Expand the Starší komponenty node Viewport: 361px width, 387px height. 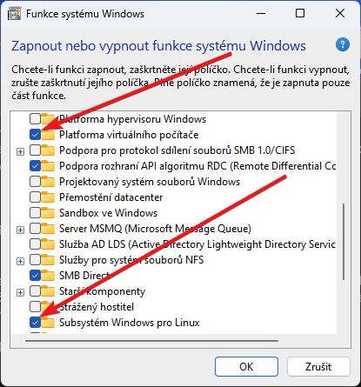20,292
